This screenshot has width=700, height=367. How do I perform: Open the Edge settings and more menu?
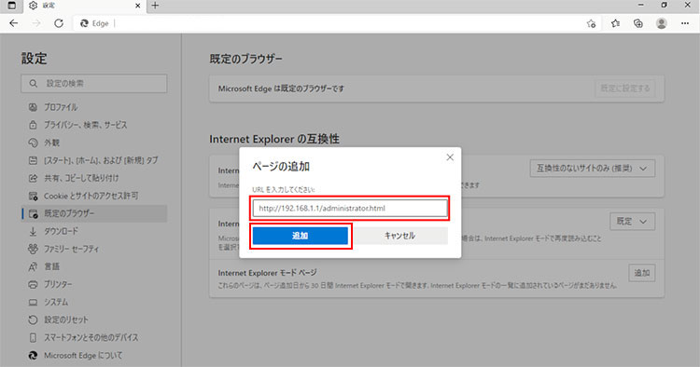(x=685, y=23)
